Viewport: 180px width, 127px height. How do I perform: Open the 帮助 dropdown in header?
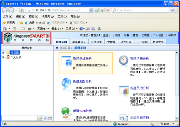pos(172,35)
